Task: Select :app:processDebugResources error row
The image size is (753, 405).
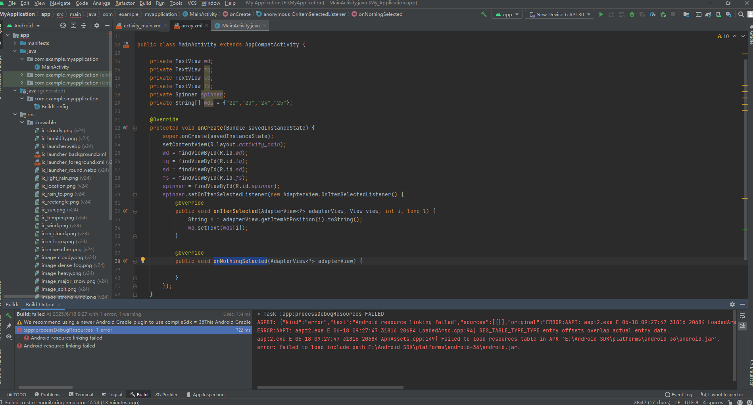Action: coord(133,330)
